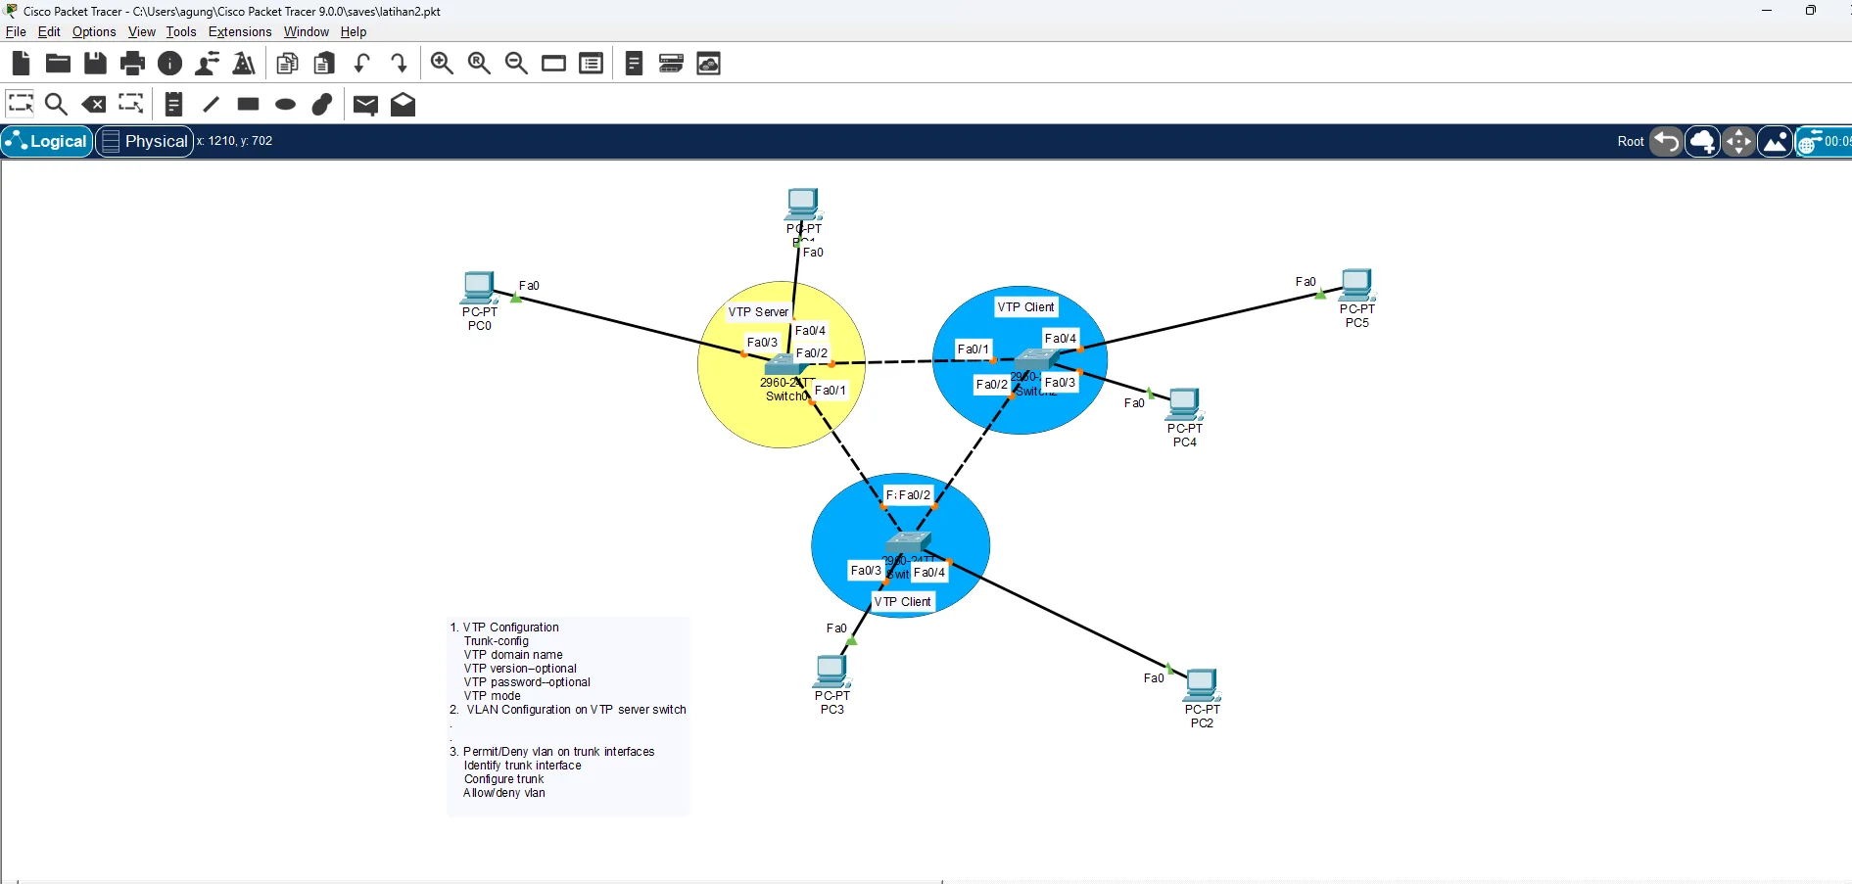
Task: Switch to the Logical workspace tab
Action: (47, 141)
